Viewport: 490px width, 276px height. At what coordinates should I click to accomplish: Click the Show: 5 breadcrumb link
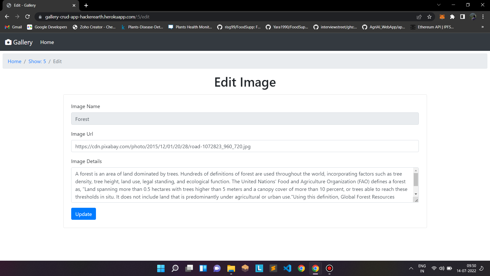point(37,61)
